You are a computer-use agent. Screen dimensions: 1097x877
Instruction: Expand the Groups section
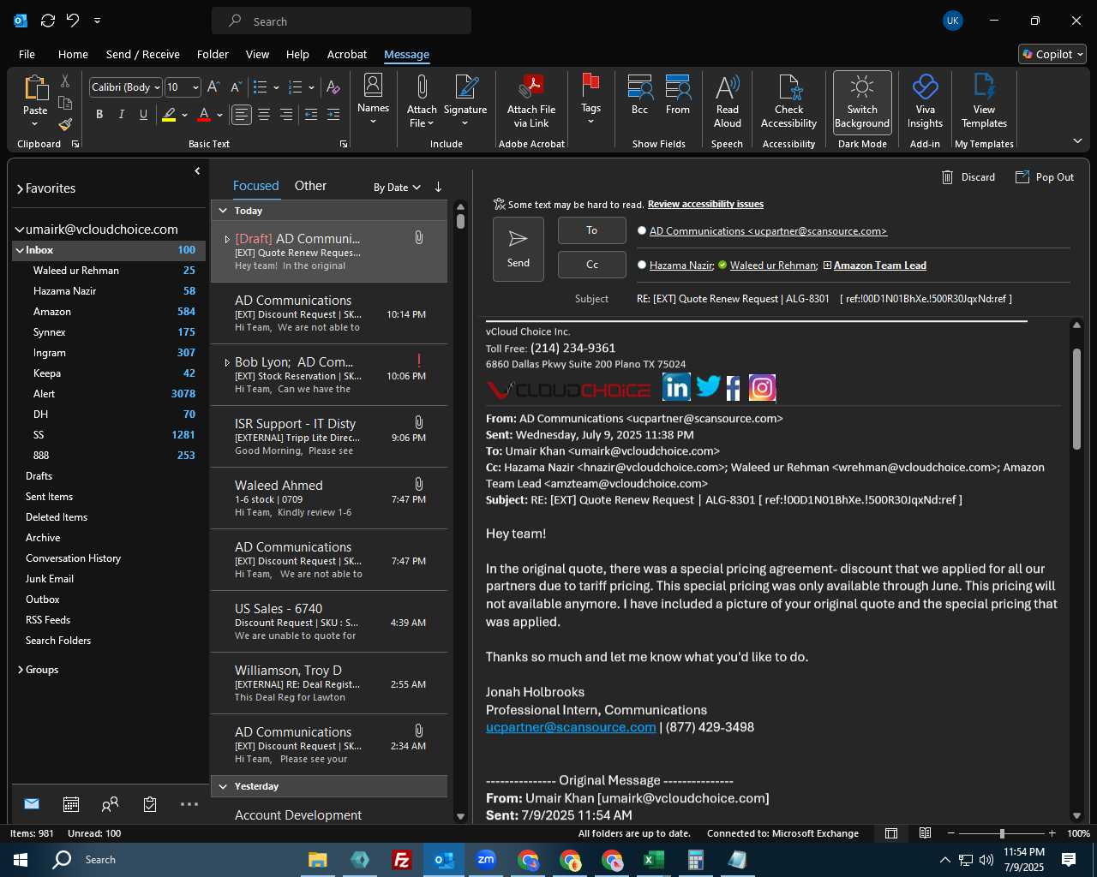tap(20, 670)
